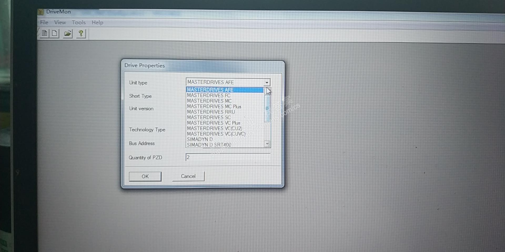Click the Unit type label

tap(138, 83)
